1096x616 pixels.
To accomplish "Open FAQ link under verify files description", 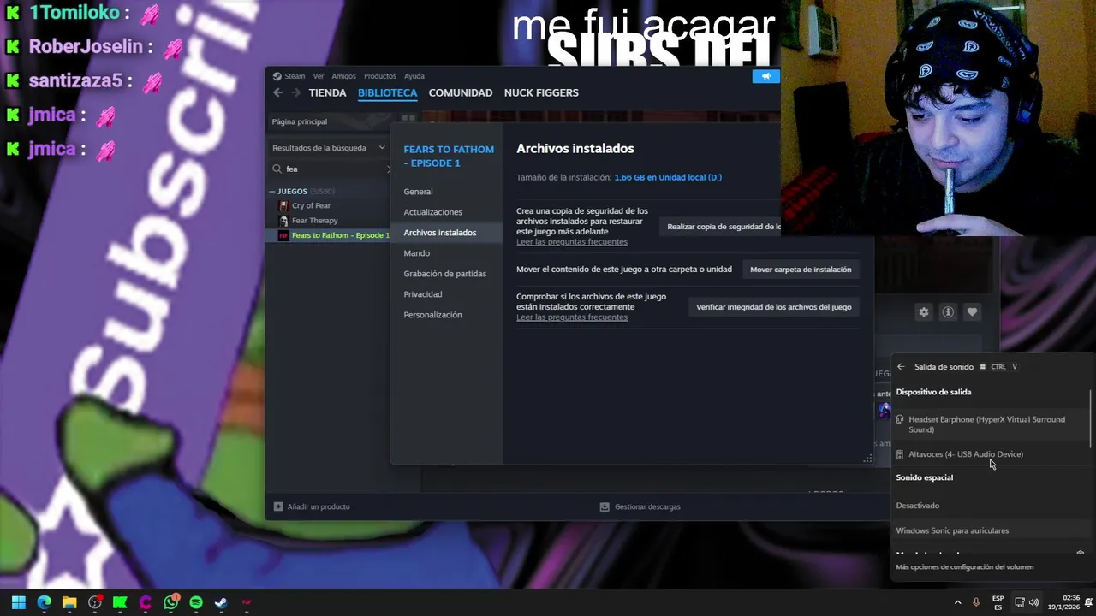I will [x=572, y=317].
